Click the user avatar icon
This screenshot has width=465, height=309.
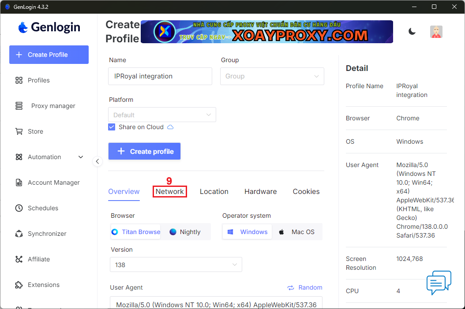(x=436, y=32)
